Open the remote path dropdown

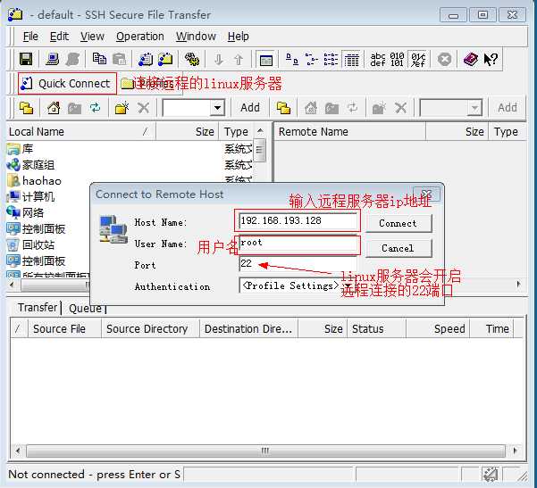tap(474, 109)
